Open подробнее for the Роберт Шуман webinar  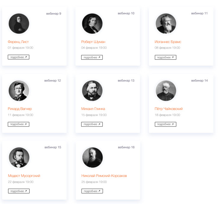tap(92, 57)
